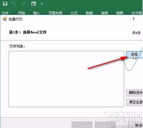Viewport: 143px width, 128px height.
Task: Open the 数据 ribbon tab
Action: (x=89, y=13)
